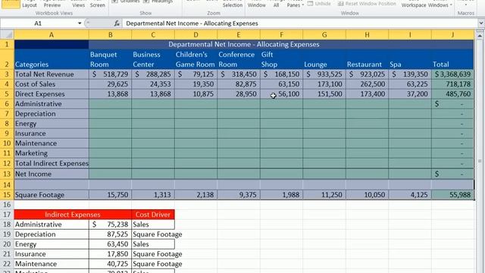Select the Business Center header cell
Image resolution: width=485 pixels, height=273 pixels.
pyautogui.click(x=153, y=59)
